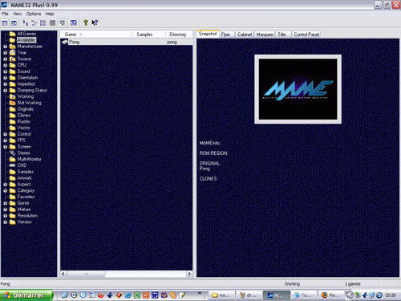Enable the grouped view toolbar icon
The image size is (401, 301).
point(62,23)
